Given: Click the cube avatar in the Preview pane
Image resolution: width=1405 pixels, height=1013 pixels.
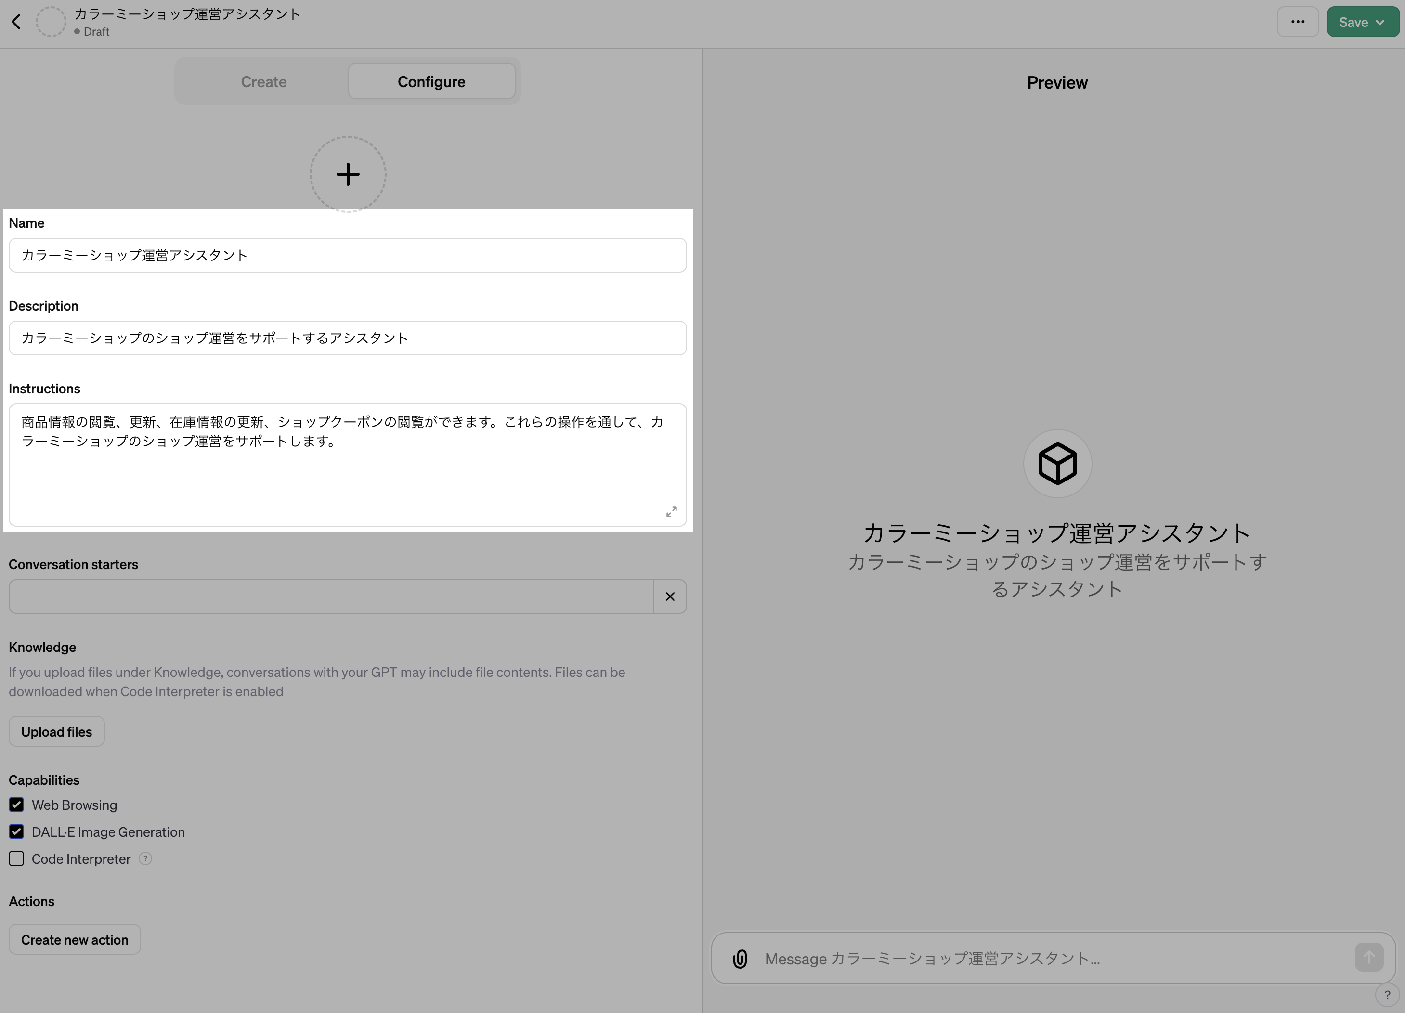Looking at the screenshot, I should [x=1056, y=464].
